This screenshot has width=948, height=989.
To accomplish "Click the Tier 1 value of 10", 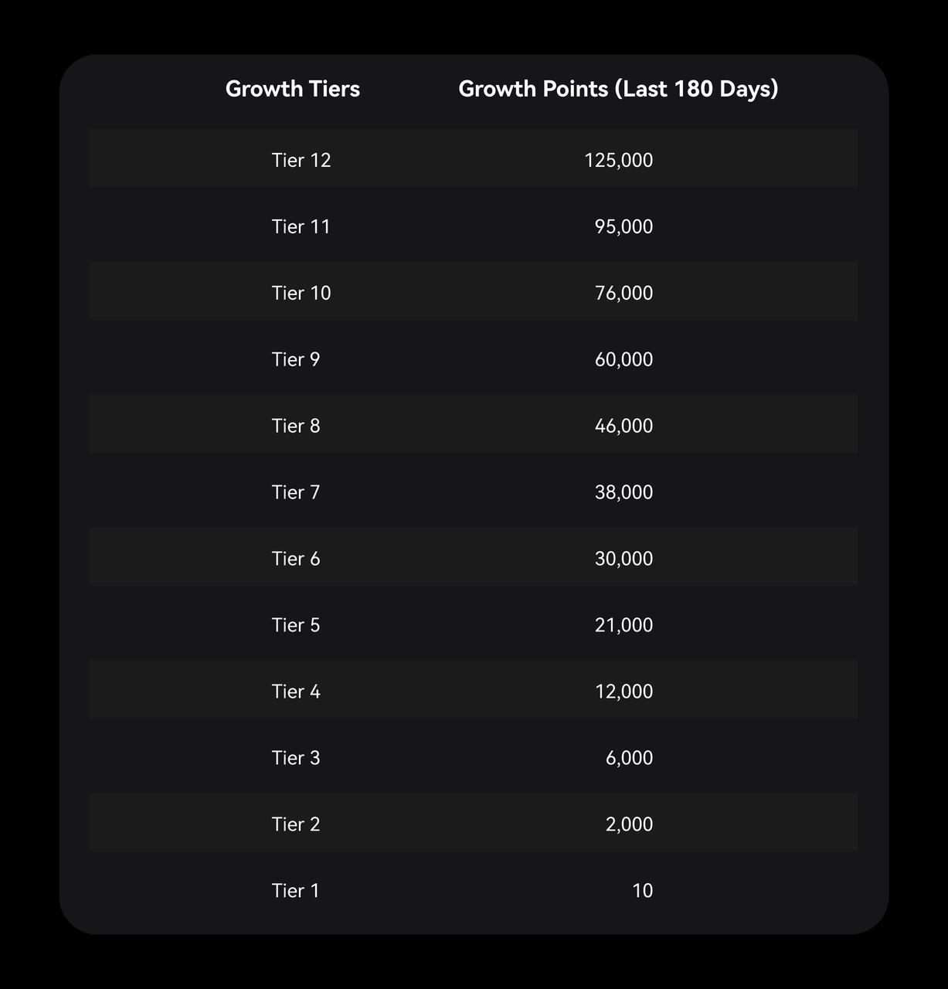I will [642, 891].
